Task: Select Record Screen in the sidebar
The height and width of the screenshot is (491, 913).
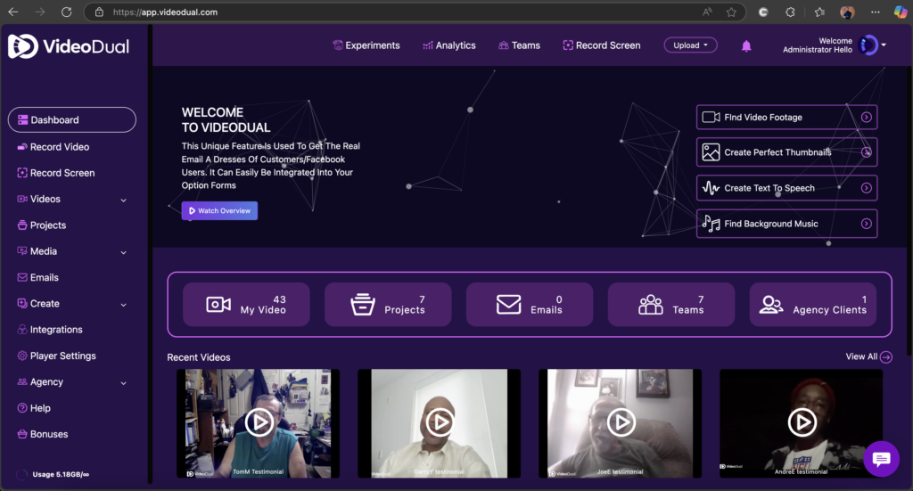Action: 56,173
